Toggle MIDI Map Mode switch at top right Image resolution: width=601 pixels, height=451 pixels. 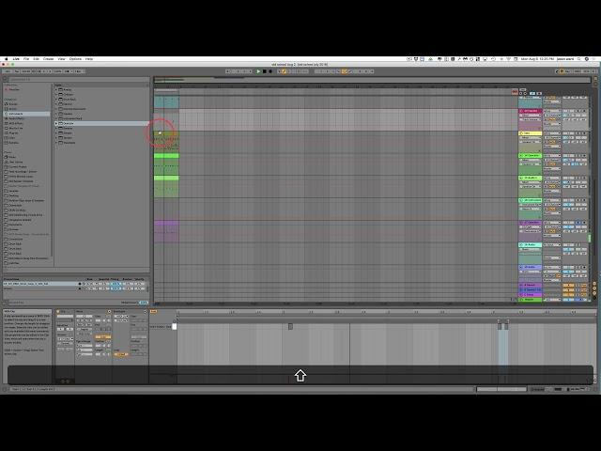click(578, 71)
